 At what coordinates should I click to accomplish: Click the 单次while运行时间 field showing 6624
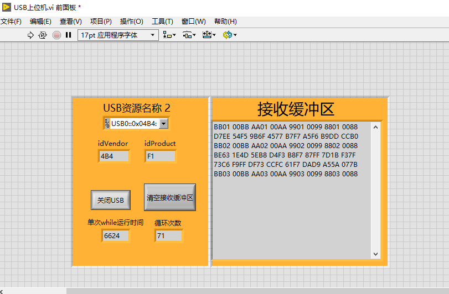click(115, 236)
